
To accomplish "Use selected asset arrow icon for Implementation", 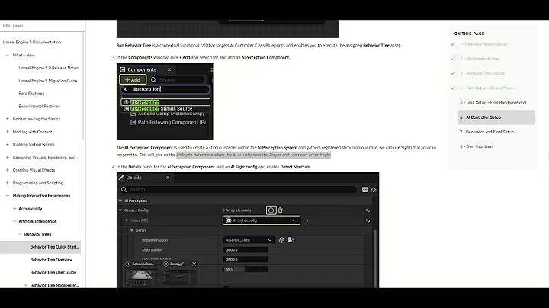I will click(281, 240).
